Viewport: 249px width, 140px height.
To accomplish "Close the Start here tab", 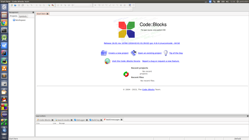I will click(47, 14).
